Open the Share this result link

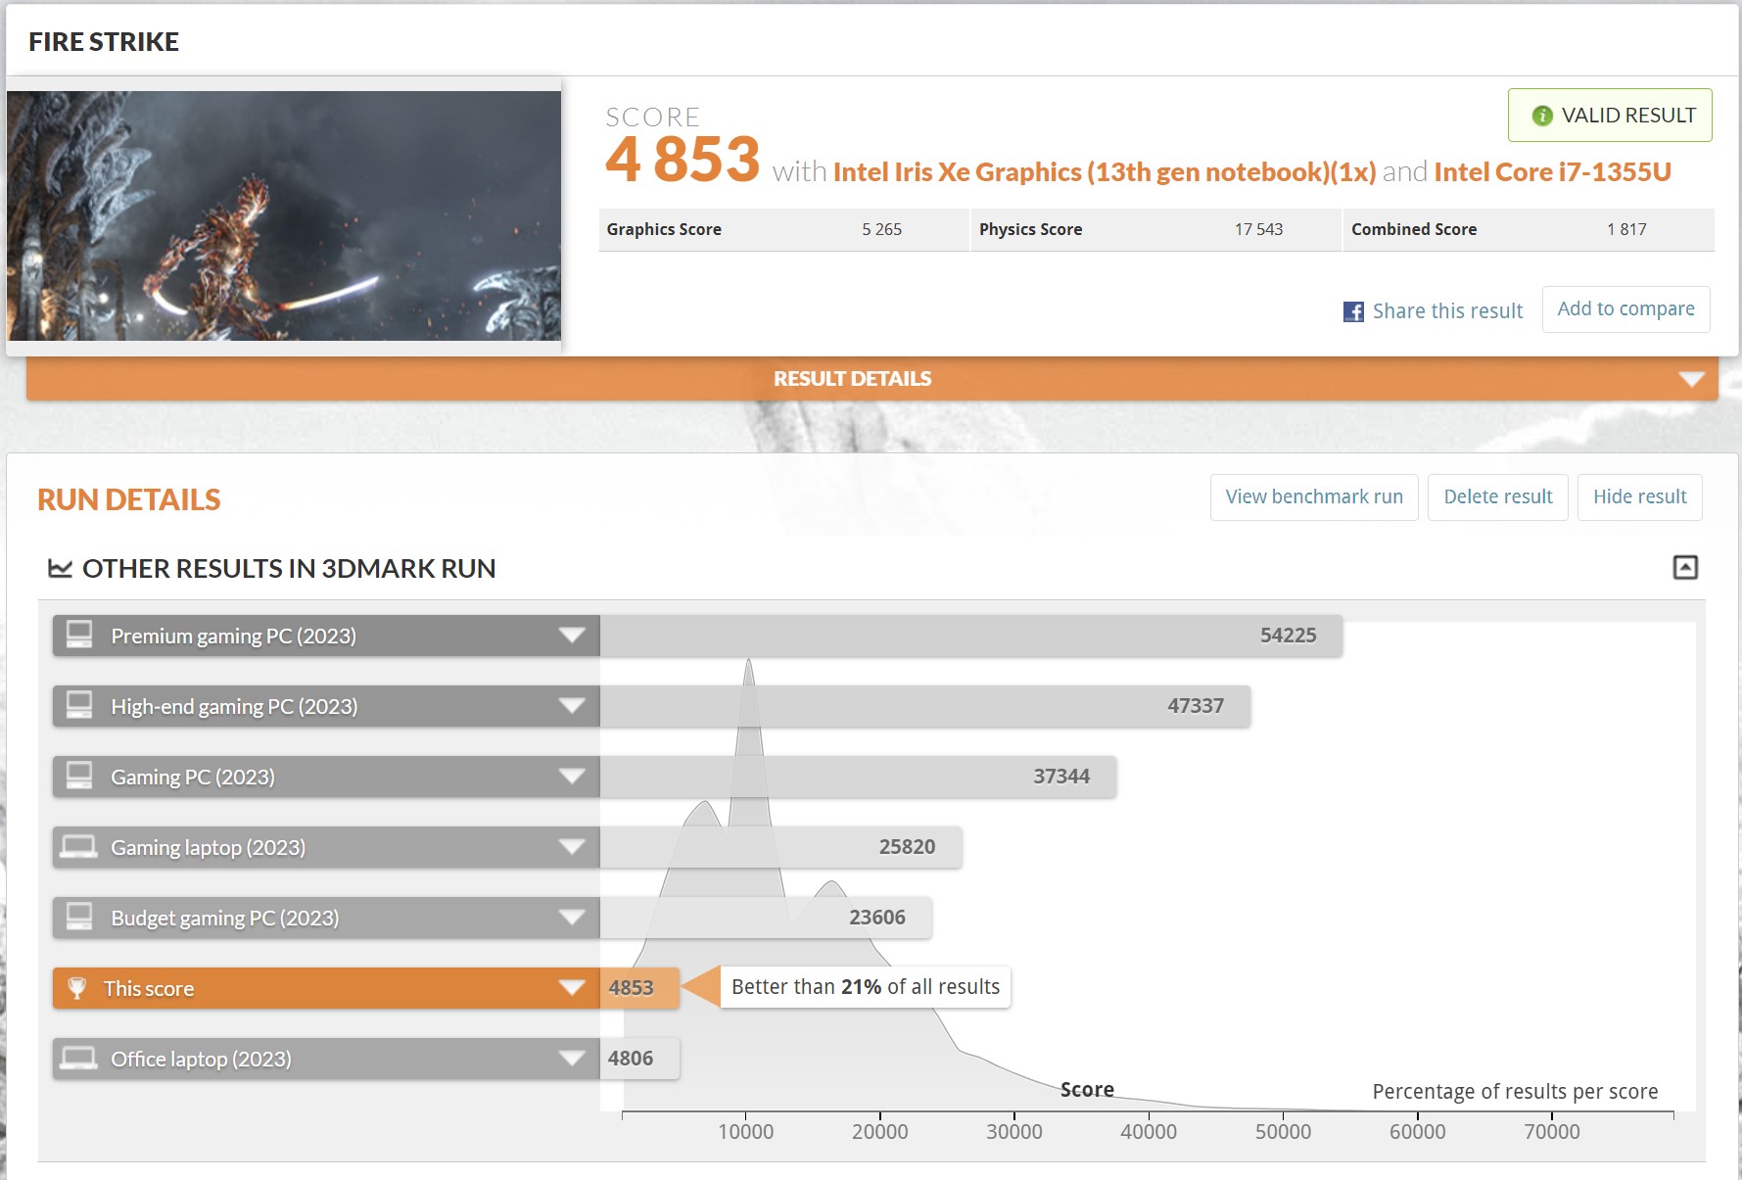coord(1447,311)
